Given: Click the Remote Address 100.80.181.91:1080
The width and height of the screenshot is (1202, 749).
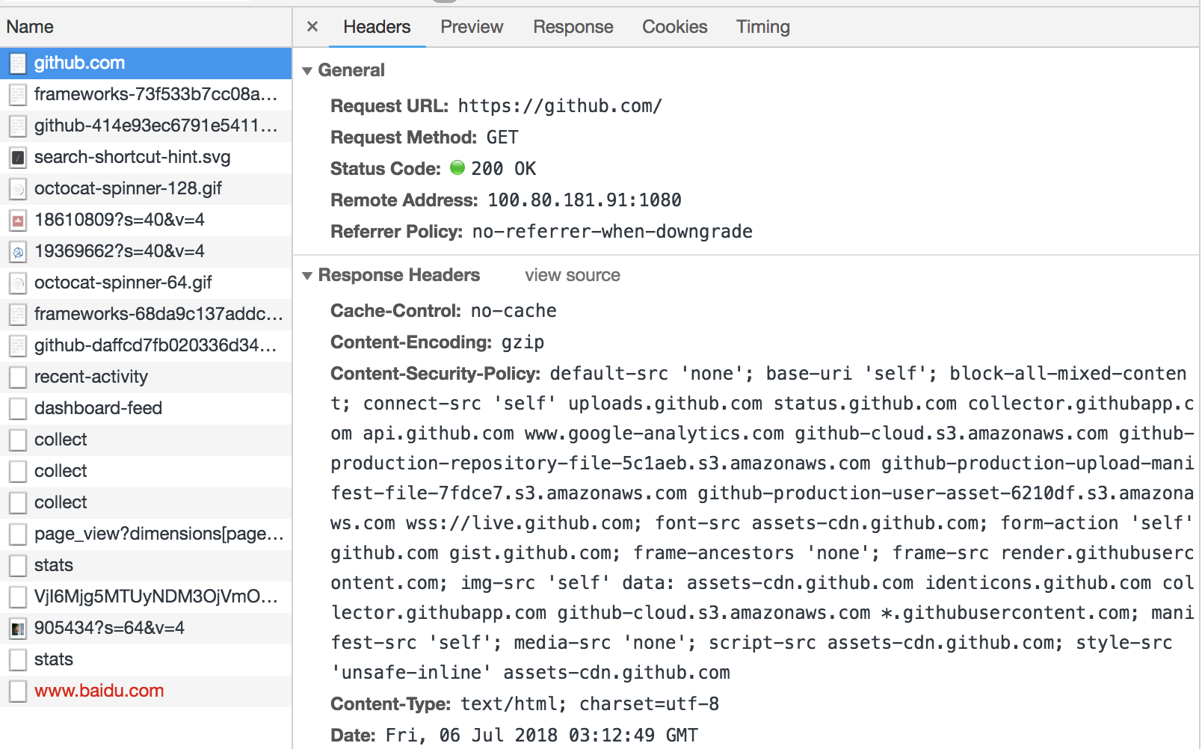Looking at the screenshot, I should pos(585,200).
